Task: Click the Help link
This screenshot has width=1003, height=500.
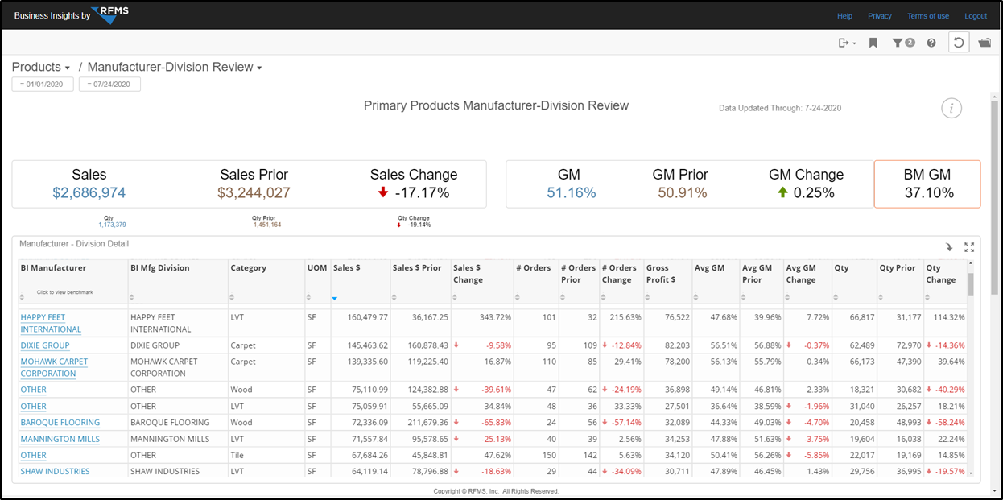Action: pyautogui.click(x=844, y=16)
